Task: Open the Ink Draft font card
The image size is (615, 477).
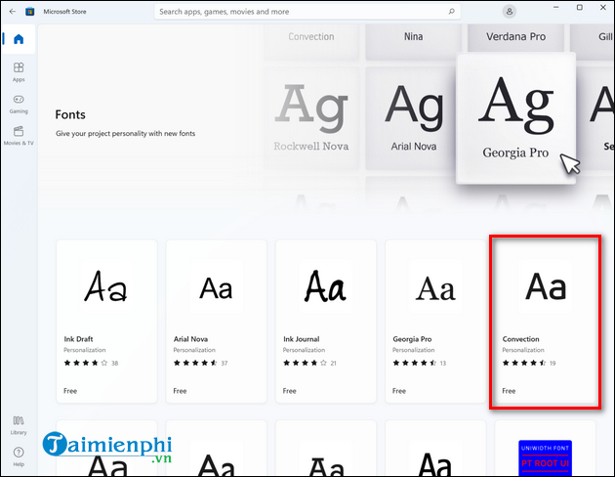Action: (106, 322)
